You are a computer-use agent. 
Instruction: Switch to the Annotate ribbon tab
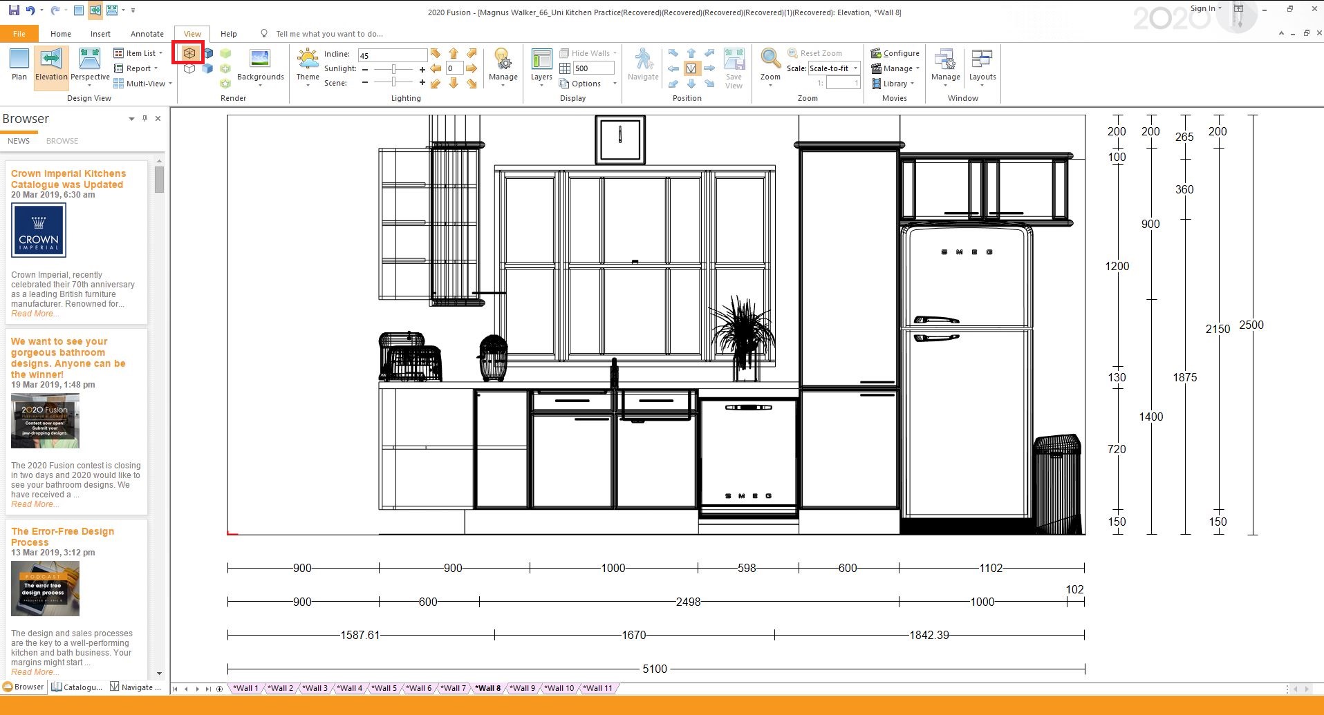click(x=147, y=34)
